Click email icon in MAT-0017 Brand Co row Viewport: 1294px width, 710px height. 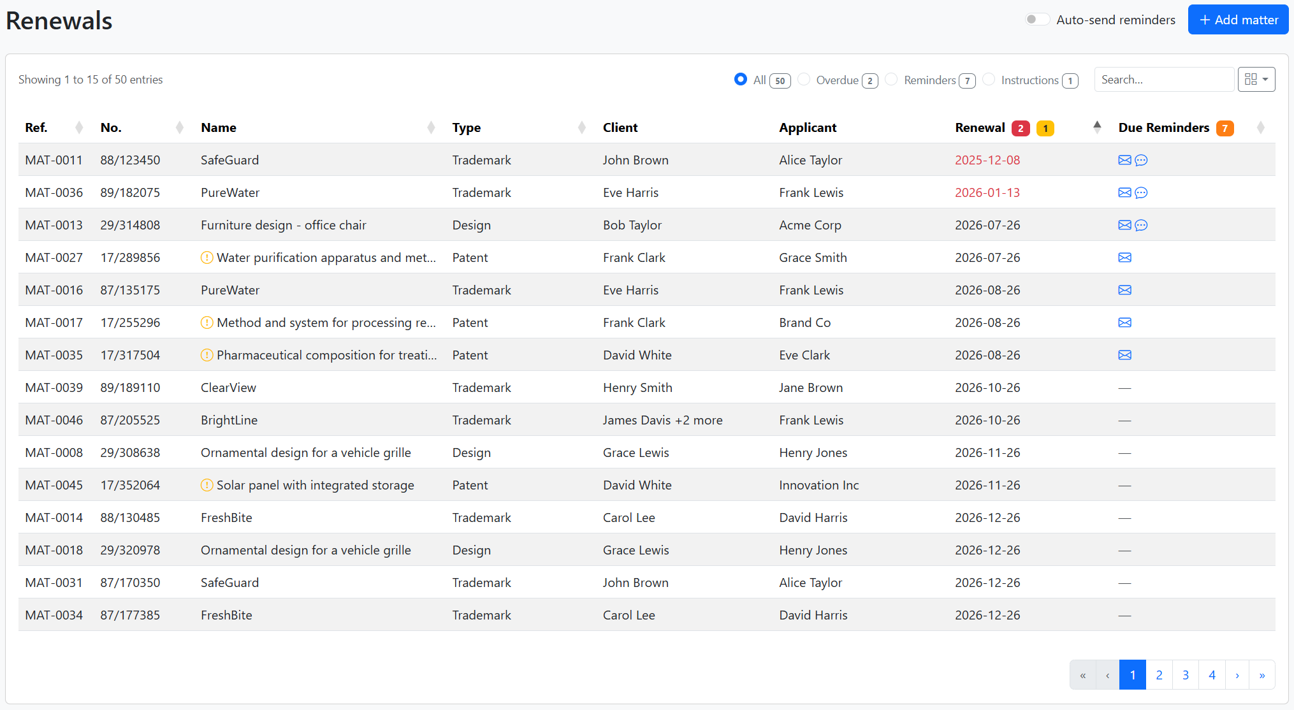1124,322
